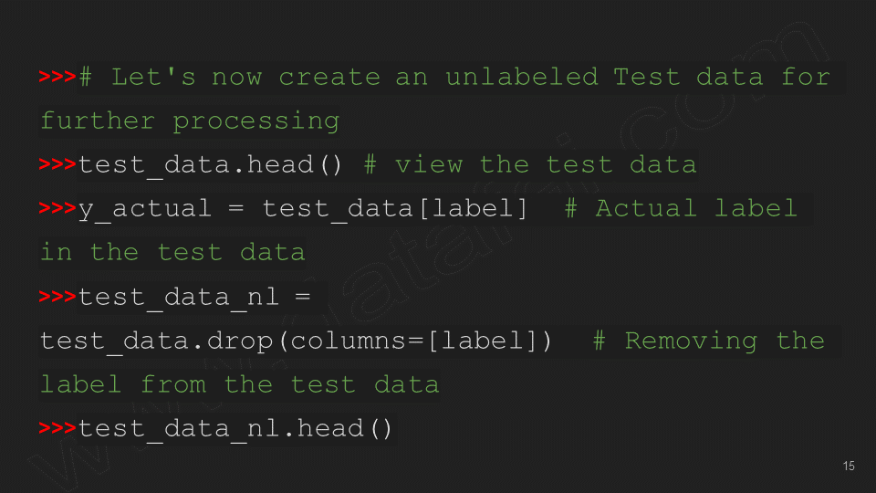Image resolution: width=876 pixels, height=493 pixels.
Task: Click the "in the test data" comment line
Action: [x=172, y=253]
